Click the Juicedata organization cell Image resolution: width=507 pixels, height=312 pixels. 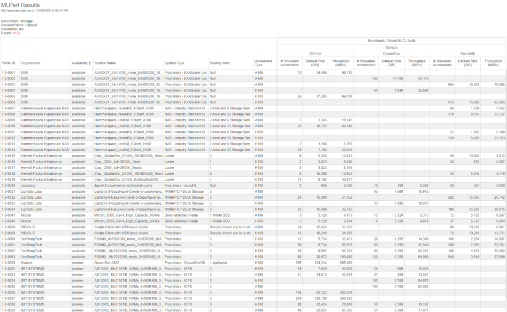coord(28,186)
